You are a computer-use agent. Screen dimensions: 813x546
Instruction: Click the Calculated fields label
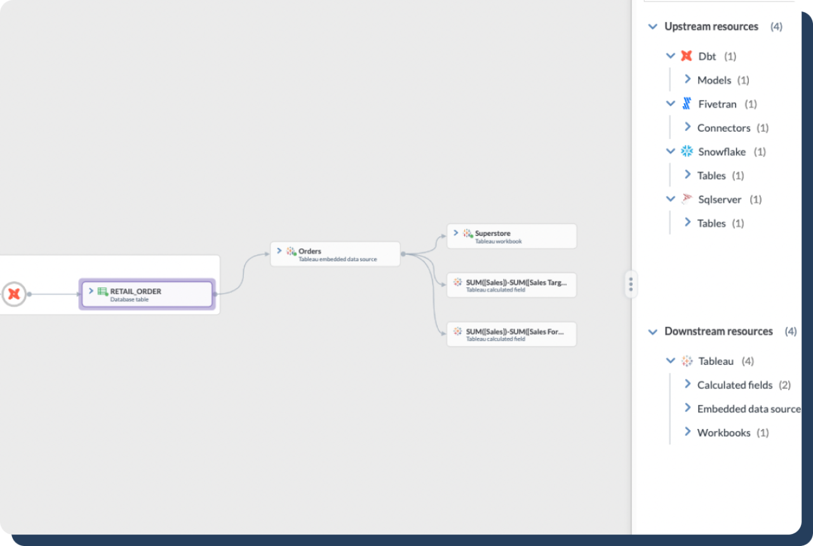[x=735, y=385]
